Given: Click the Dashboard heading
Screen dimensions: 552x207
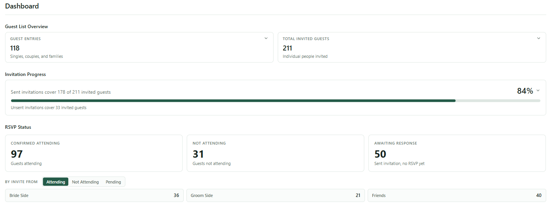Looking at the screenshot, I should coord(22,6).
